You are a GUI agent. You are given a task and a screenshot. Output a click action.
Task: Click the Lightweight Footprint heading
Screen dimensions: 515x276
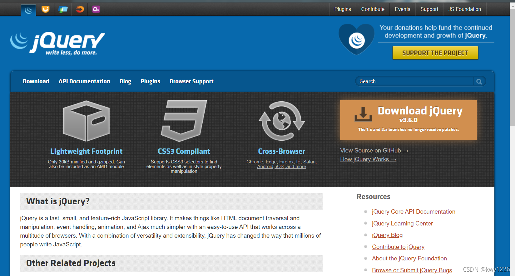point(86,151)
